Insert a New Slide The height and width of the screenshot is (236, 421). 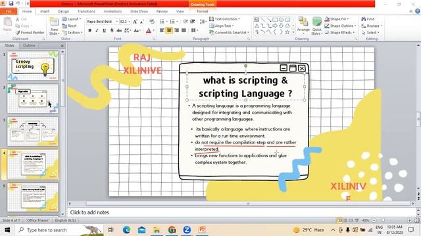point(54,26)
